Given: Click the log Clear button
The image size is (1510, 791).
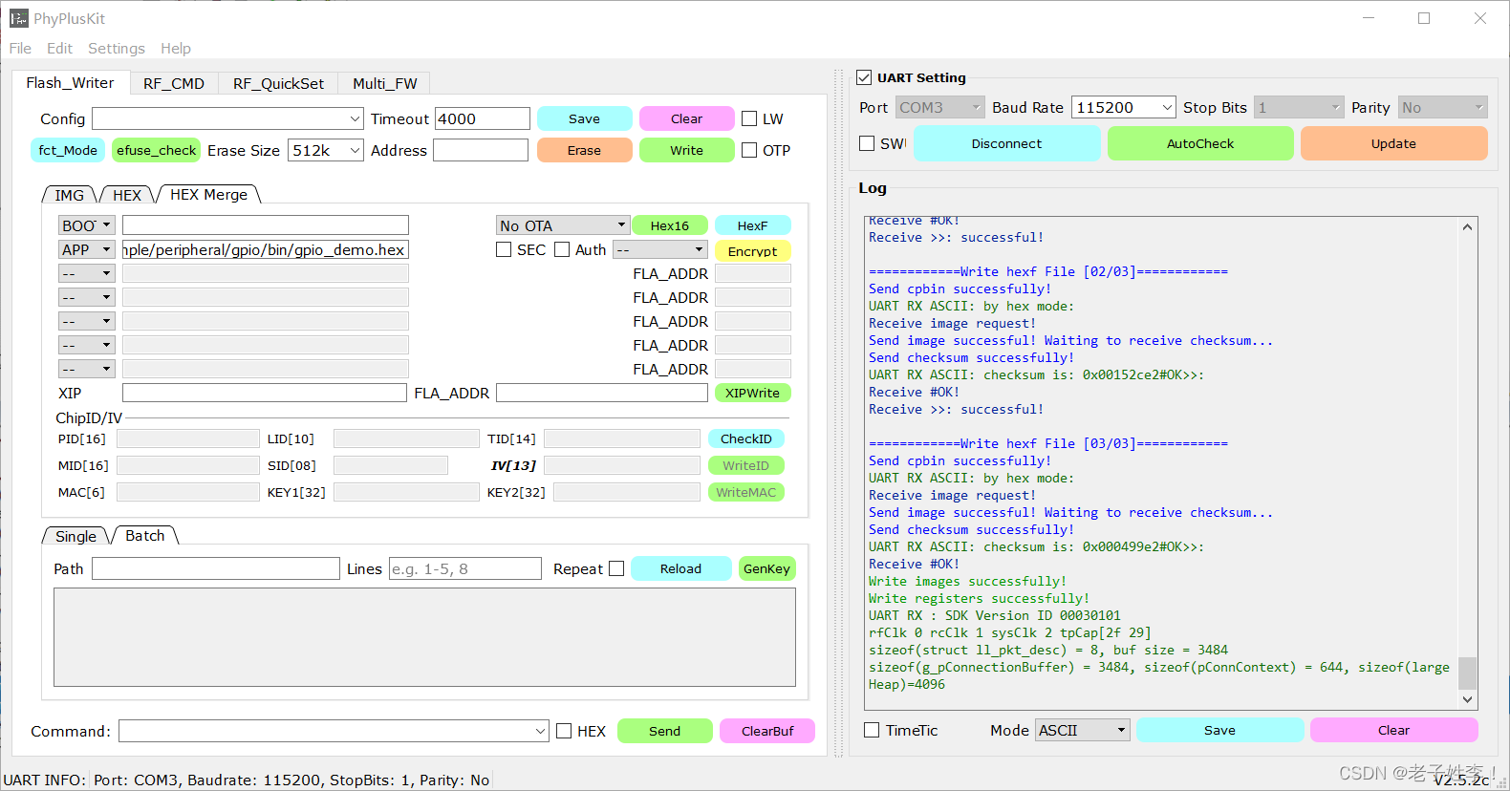Looking at the screenshot, I should click(1394, 730).
